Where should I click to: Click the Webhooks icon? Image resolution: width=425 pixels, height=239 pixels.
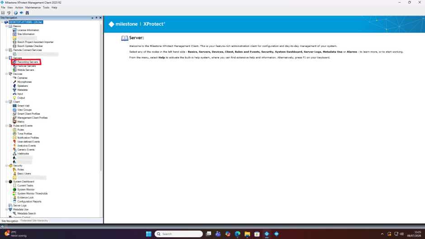(x=14, y=154)
